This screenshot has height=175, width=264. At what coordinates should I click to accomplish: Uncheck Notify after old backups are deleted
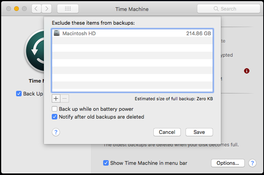[55, 117]
